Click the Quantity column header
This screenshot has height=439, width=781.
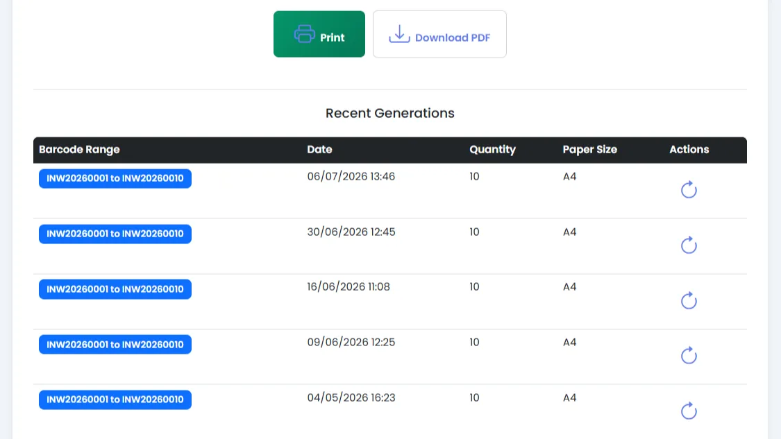click(x=492, y=149)
